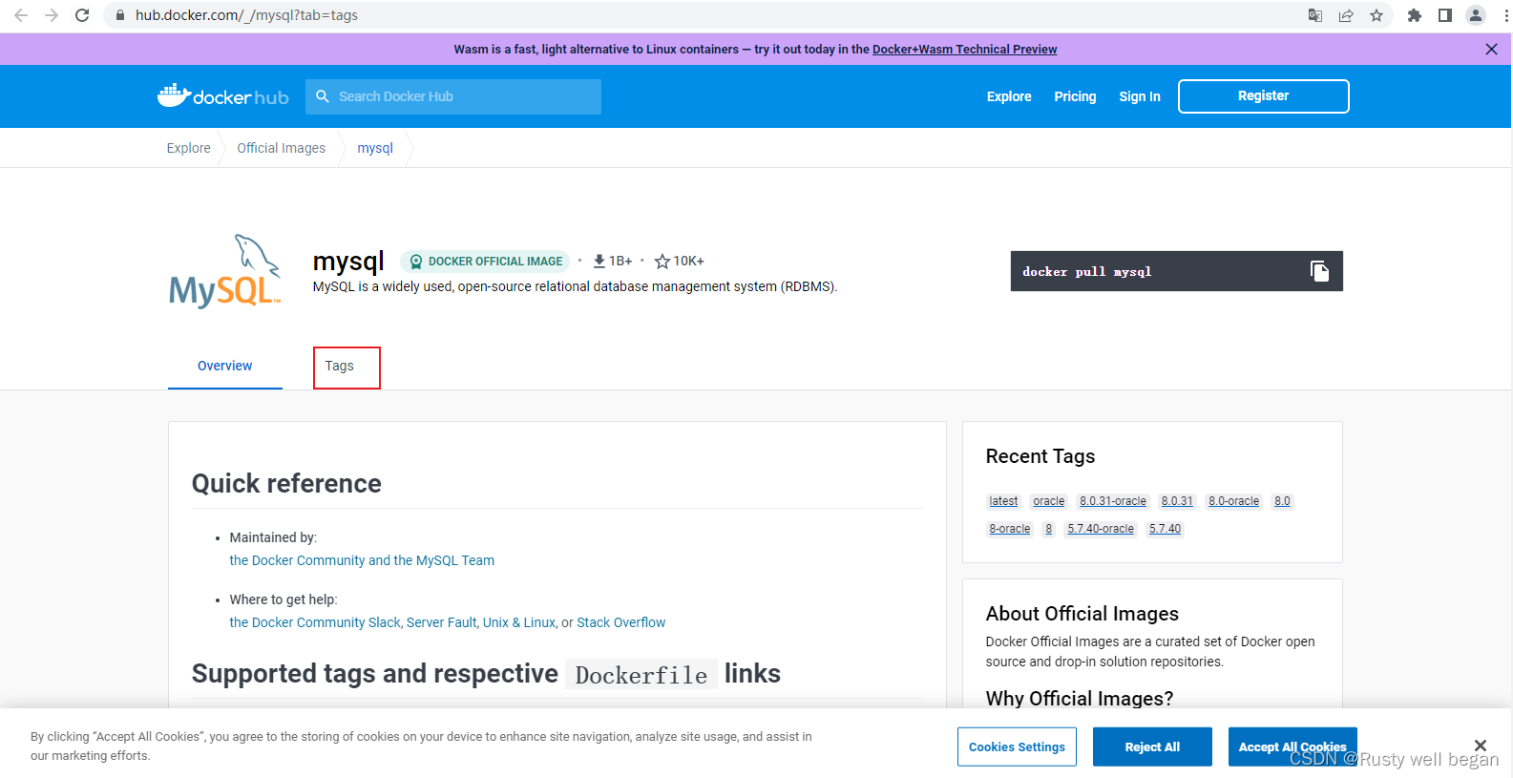The width and height of the screenshot is (1513, 778).
Task: Bookmark this page with the star icon
Action: click(x=1376, y=15)
